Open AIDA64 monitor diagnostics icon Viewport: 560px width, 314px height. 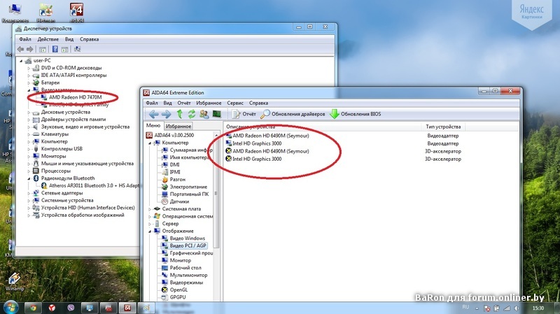[x=217, y=114]
